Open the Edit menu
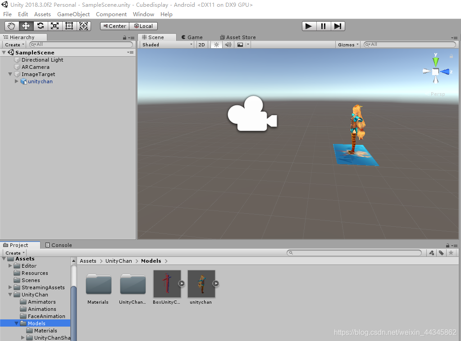Screen dimensions: 461x341 coord(23,14)
